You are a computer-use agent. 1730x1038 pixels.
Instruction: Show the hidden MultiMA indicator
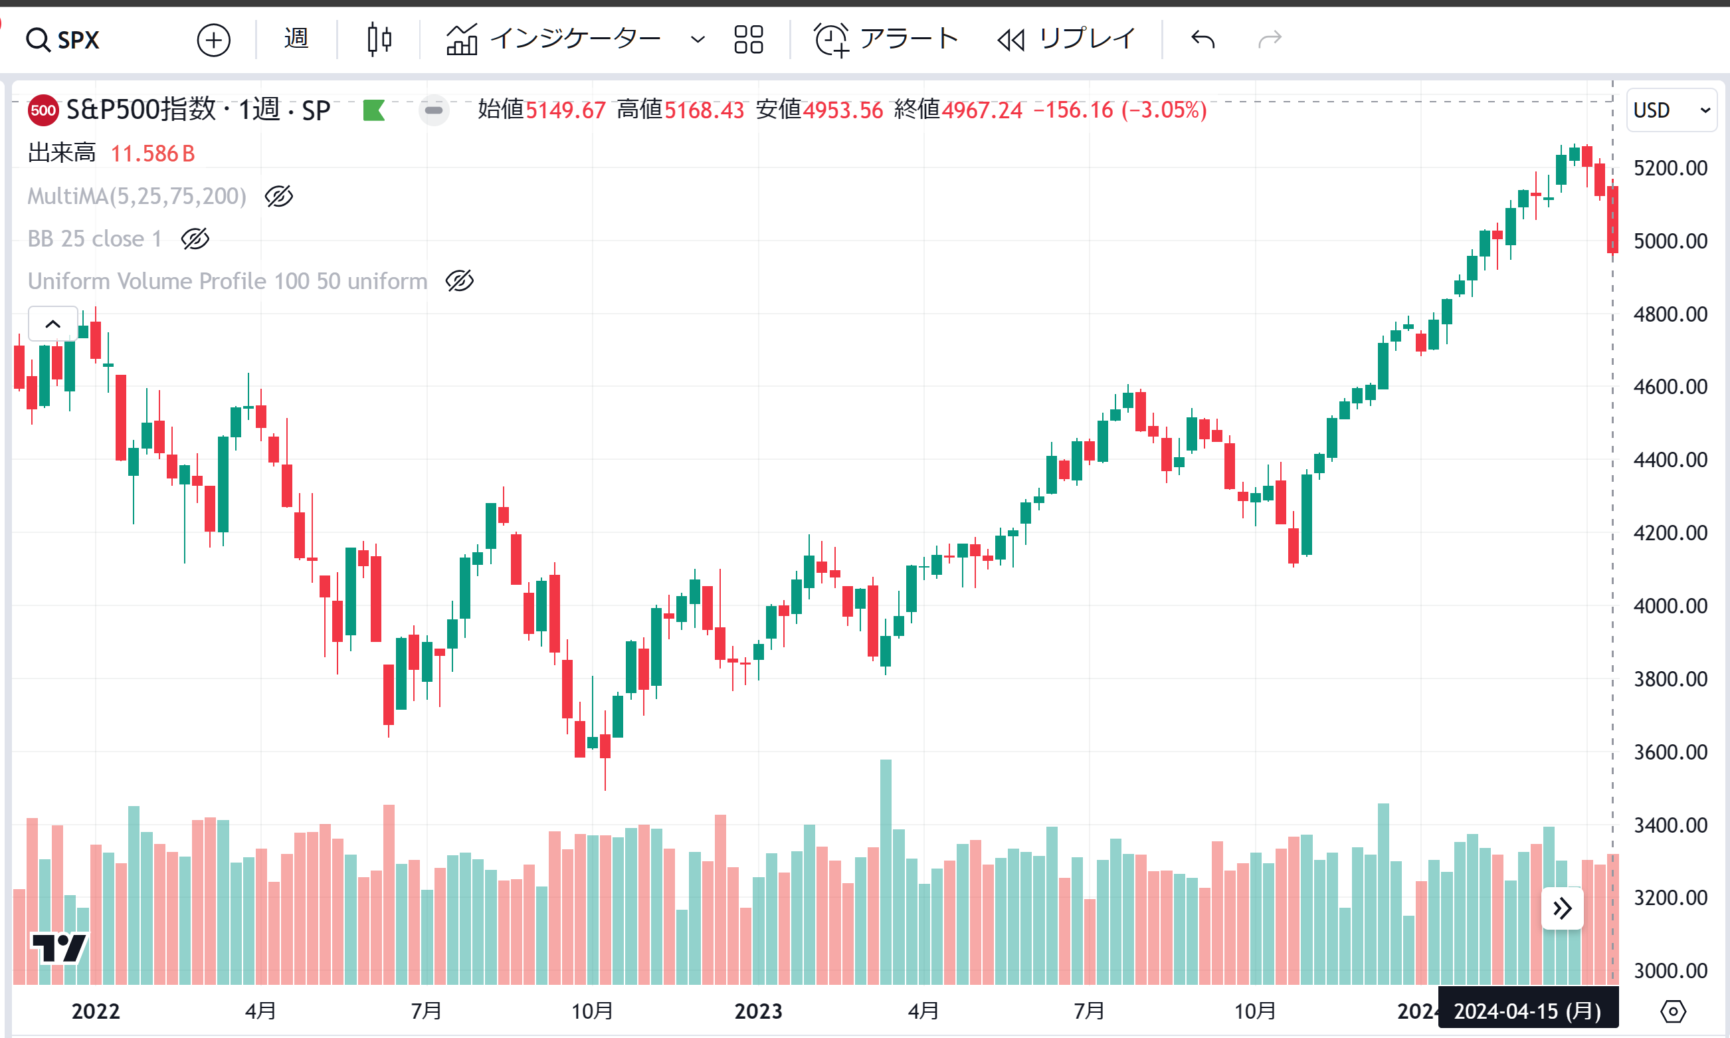coord(278,197)
